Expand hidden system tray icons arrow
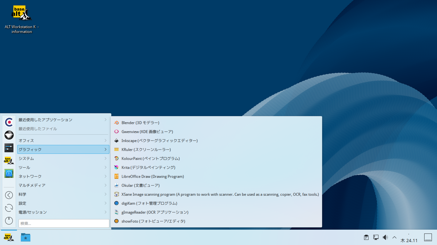 tap(394, 237)
